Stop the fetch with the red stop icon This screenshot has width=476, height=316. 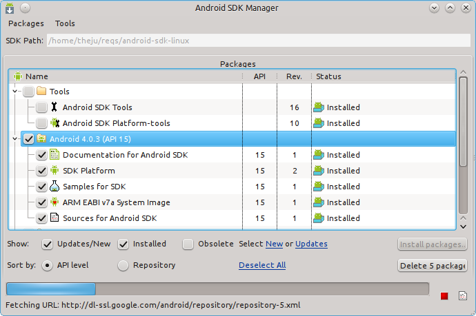444,296
